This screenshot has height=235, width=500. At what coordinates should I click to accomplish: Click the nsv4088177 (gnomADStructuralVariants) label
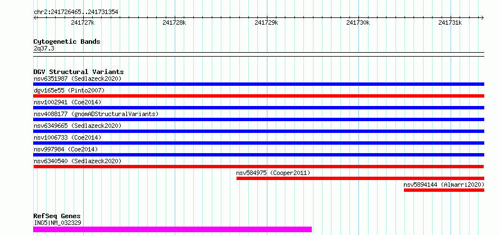[96, 114]
